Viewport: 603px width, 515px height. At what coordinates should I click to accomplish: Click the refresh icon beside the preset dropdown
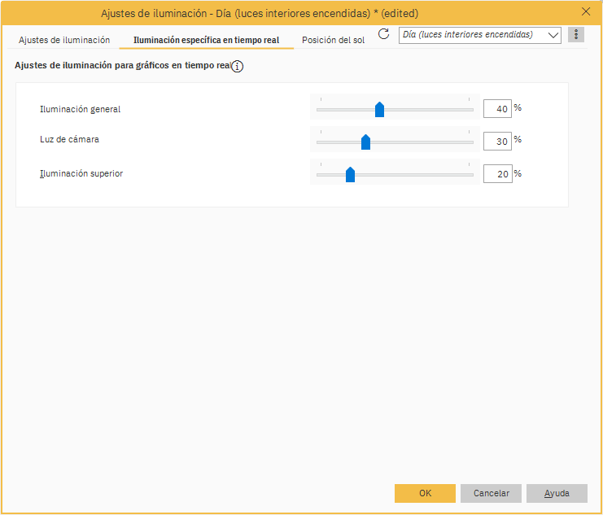point(384,34)
